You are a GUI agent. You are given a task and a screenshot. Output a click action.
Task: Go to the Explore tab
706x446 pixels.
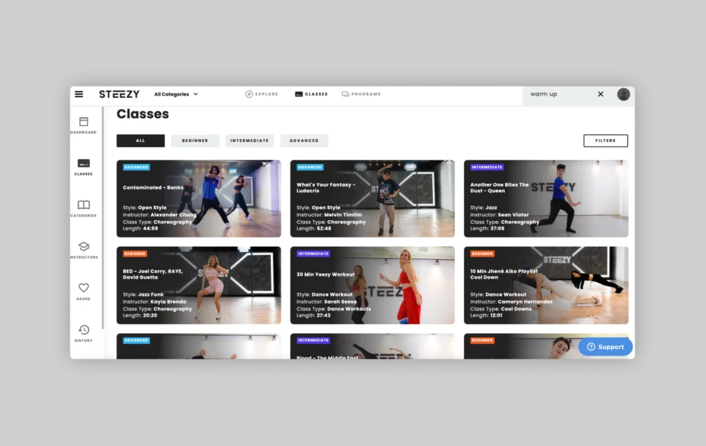point(261,94)
